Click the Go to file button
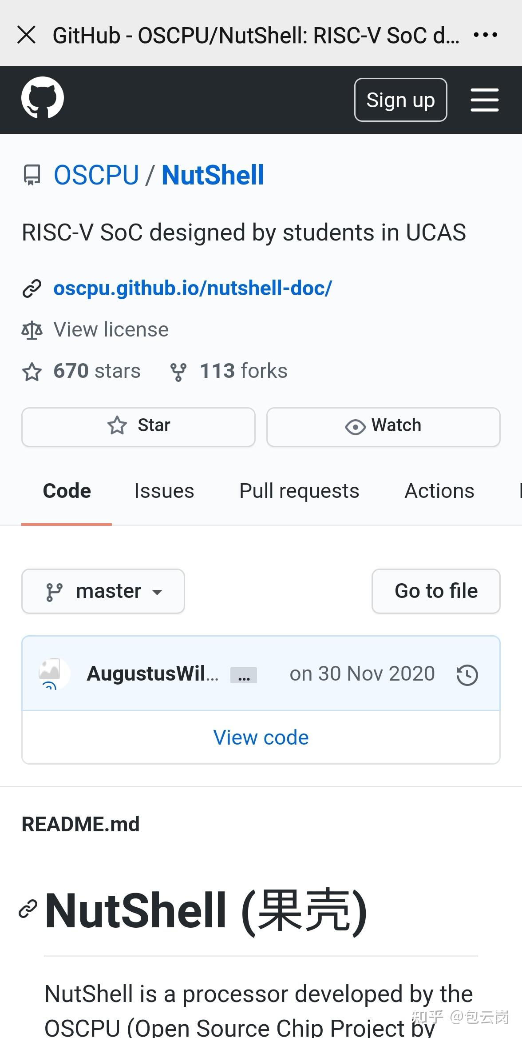The width and height of the screenshot is (522, 1038). 436,591
